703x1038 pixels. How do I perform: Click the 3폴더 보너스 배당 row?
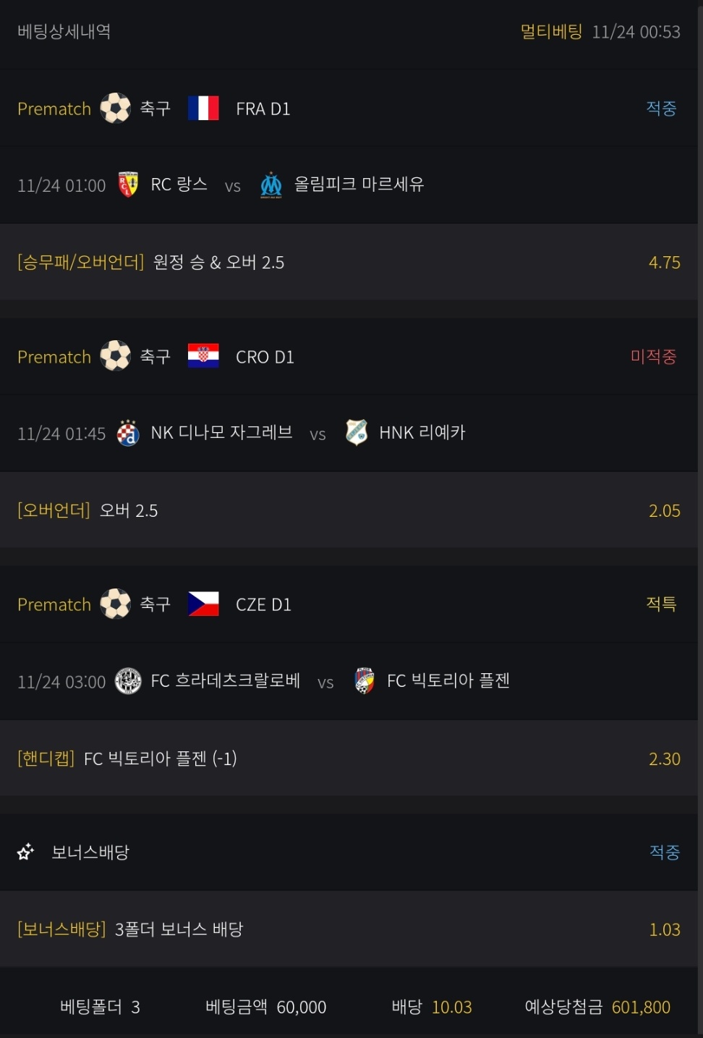tap(179, 929)
